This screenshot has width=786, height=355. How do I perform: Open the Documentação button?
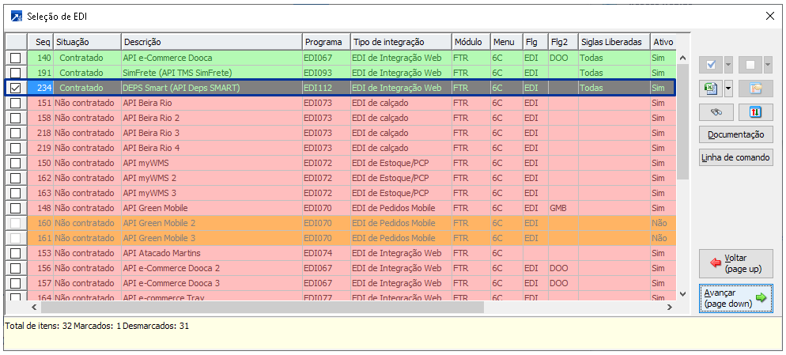[x=735, y=134]
